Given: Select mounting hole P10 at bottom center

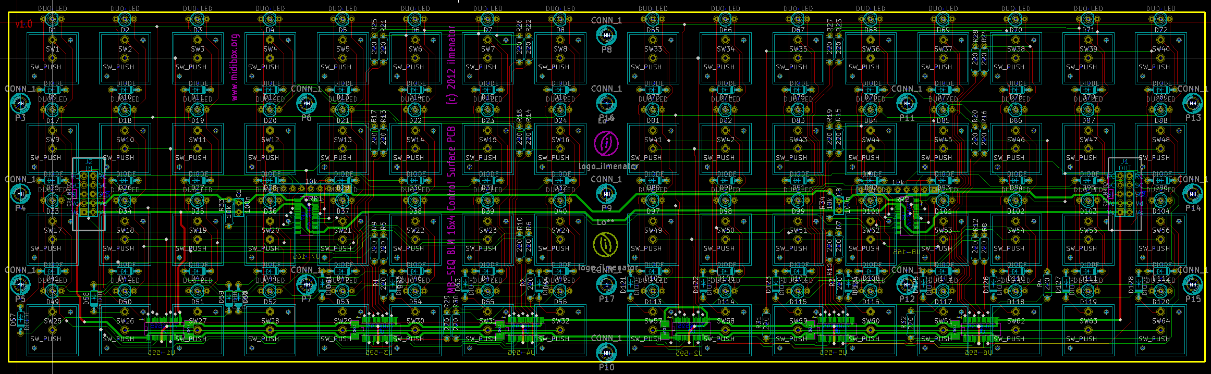Looking at the screenshot, I should [x=606, y=354].
